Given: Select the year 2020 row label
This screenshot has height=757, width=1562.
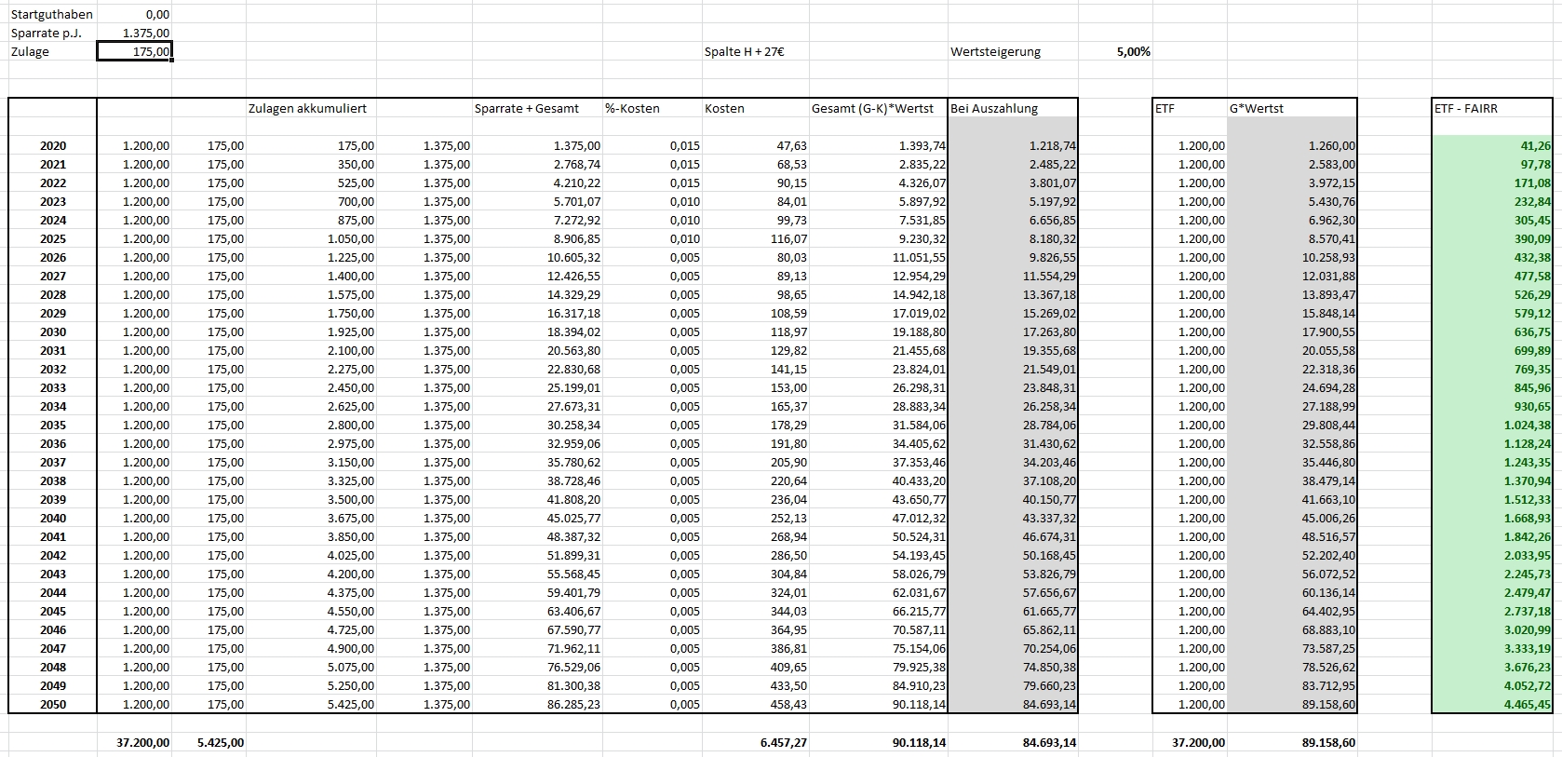Looking at the screenshot, I should pos(53,146).
